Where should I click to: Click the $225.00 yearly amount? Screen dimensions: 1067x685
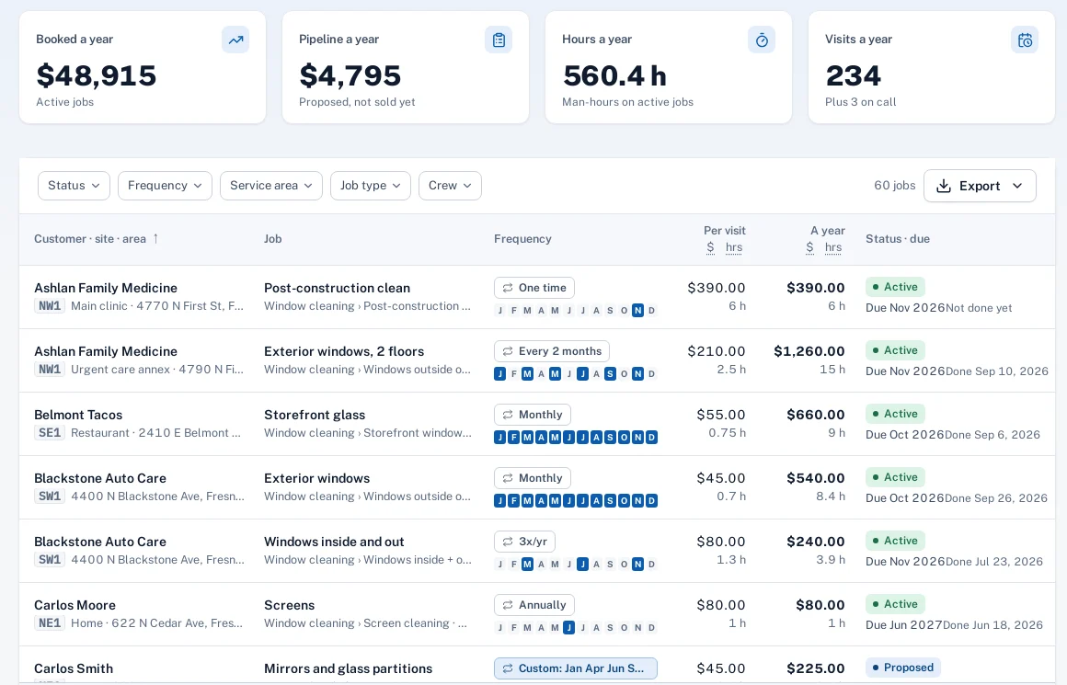[815, 668]
